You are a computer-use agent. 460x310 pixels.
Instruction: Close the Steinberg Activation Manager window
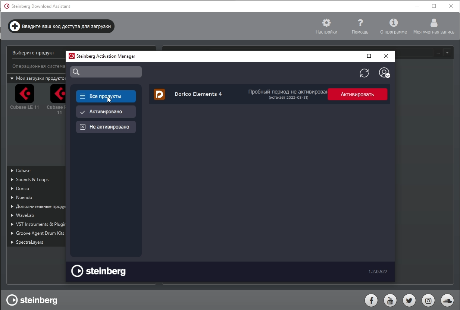pyautogui.click(x=386, y=56)
